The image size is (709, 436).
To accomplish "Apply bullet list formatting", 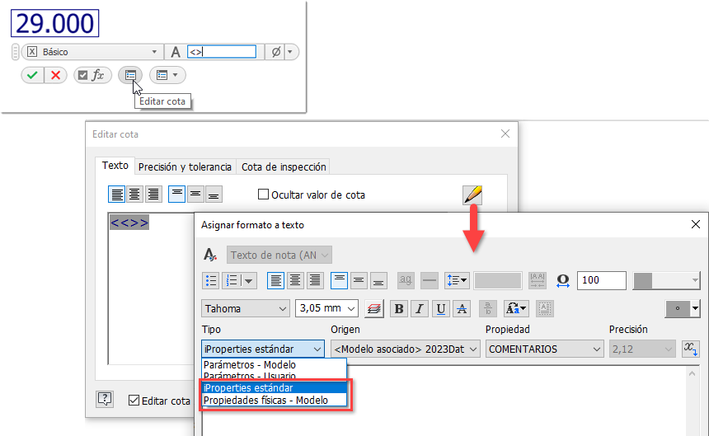I will pyautogui.click(x=211, y=280).
